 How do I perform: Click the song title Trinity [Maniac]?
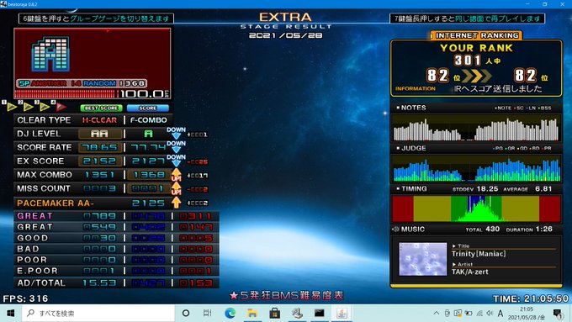[479, 254]
